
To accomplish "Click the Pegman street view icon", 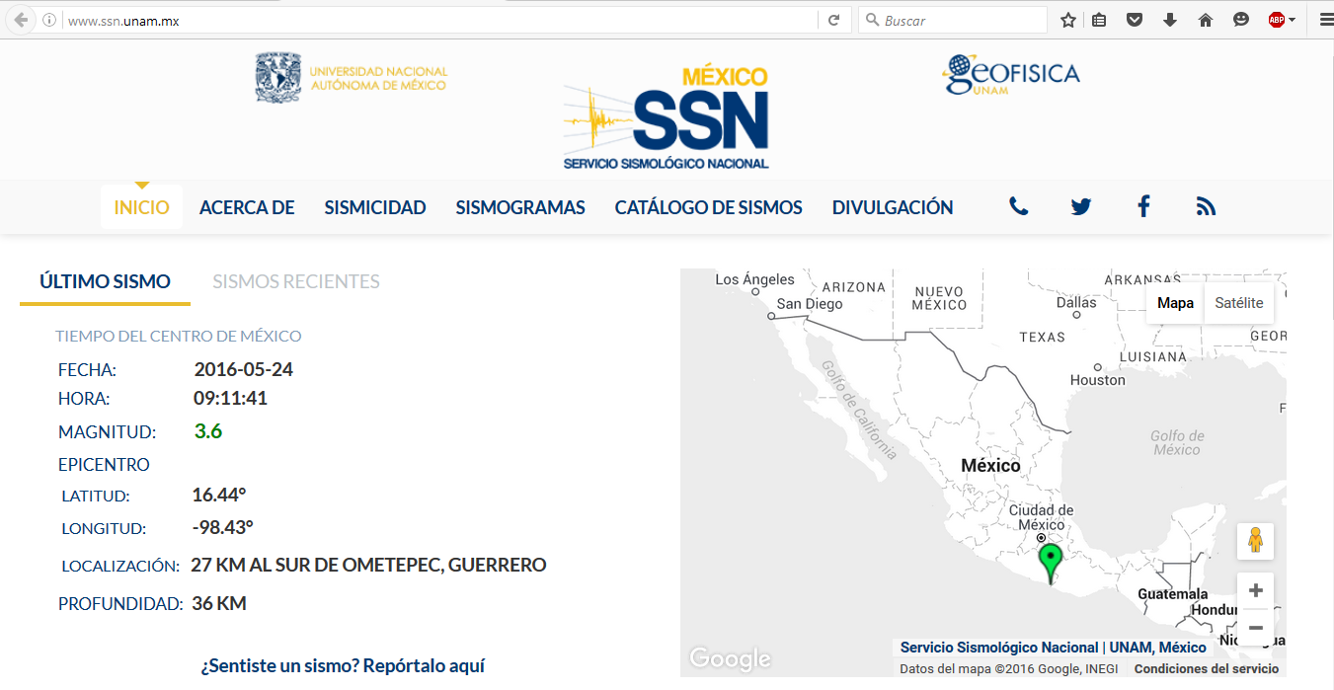I will pyautogui.click(x=1255, y=541).
